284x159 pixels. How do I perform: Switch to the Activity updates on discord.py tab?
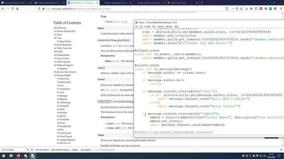click(149, 3)
